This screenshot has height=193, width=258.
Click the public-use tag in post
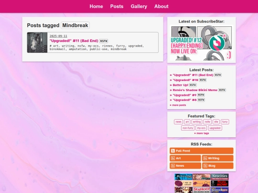pos(98,49)
